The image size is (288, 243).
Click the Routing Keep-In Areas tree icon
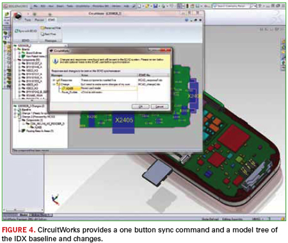tap(23, 131)
